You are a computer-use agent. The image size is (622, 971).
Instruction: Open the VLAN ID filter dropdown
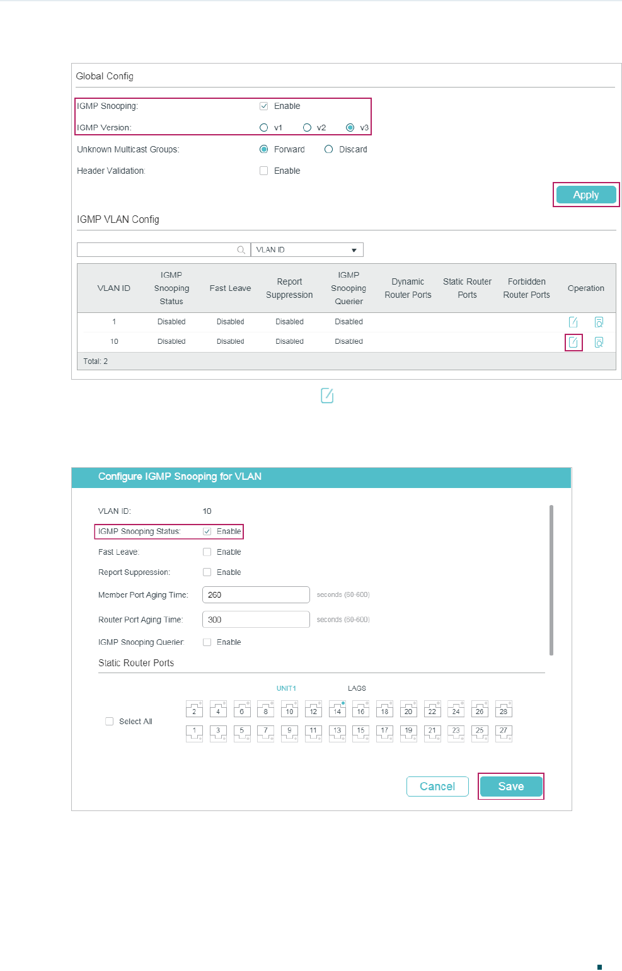pyautogui.click(x=307, y=250)
